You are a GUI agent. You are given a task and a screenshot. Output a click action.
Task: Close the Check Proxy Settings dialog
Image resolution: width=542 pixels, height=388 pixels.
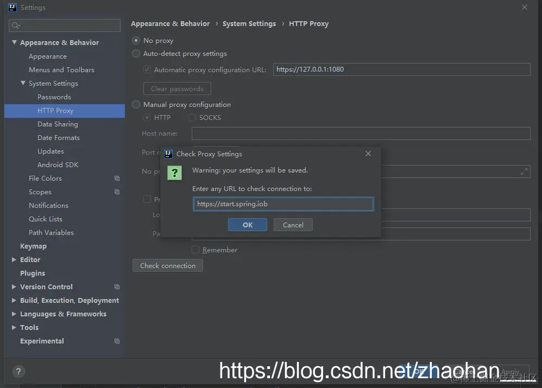[x=368, y=154]
